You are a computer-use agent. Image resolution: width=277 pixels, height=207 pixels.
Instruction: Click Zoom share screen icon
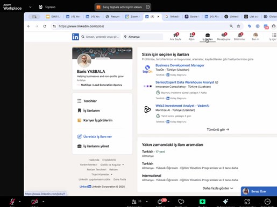click(202, 202)
